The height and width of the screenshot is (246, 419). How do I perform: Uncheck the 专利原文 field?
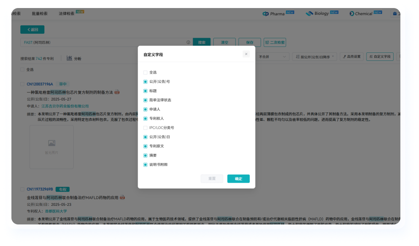[145, 146]
